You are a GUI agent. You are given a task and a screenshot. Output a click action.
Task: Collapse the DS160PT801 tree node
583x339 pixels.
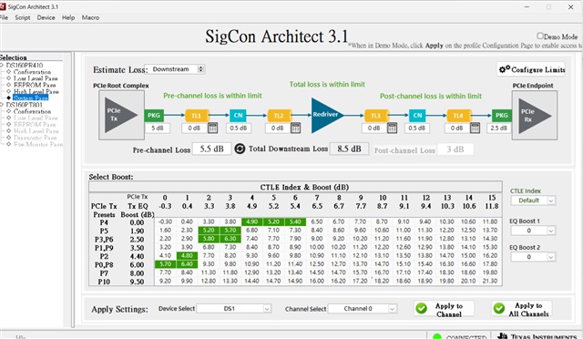pyautogui.click(x=2, y=105)
